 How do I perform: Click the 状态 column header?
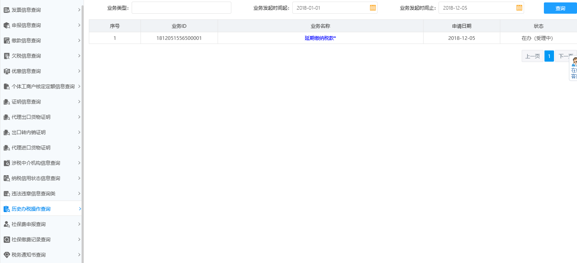click(x=539, y=26)
